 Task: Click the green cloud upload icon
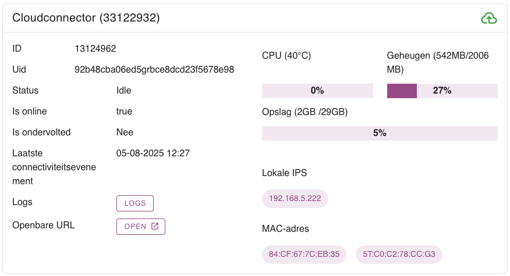click(489, 19)
